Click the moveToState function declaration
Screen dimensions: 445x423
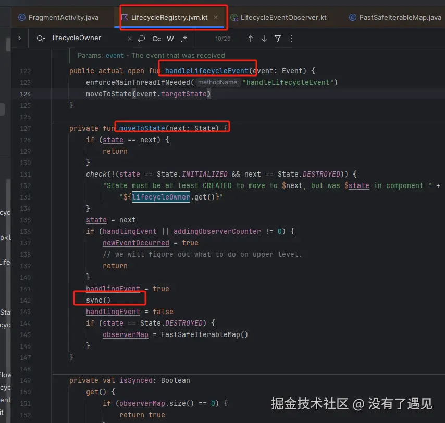click(x=142, y=128)
